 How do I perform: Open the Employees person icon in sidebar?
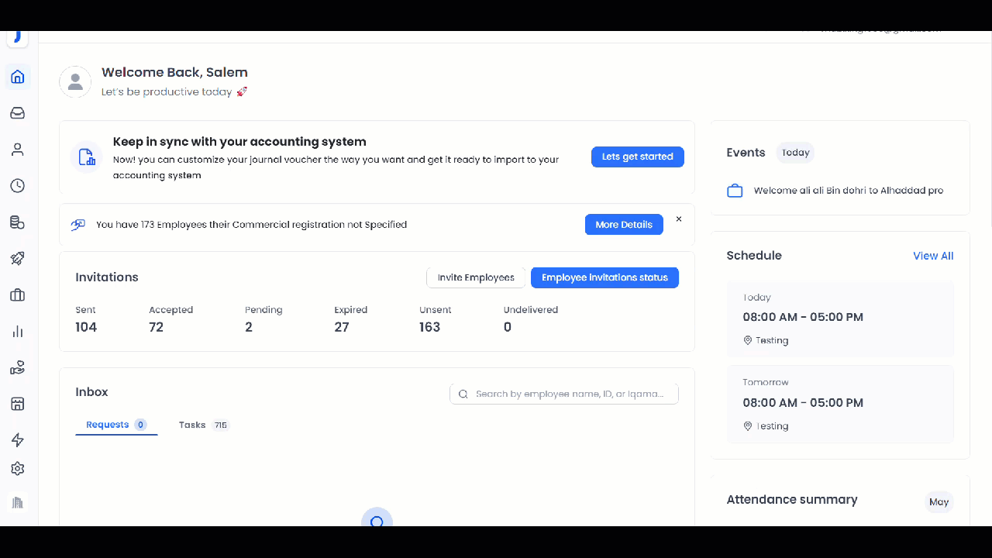(17, 150)
